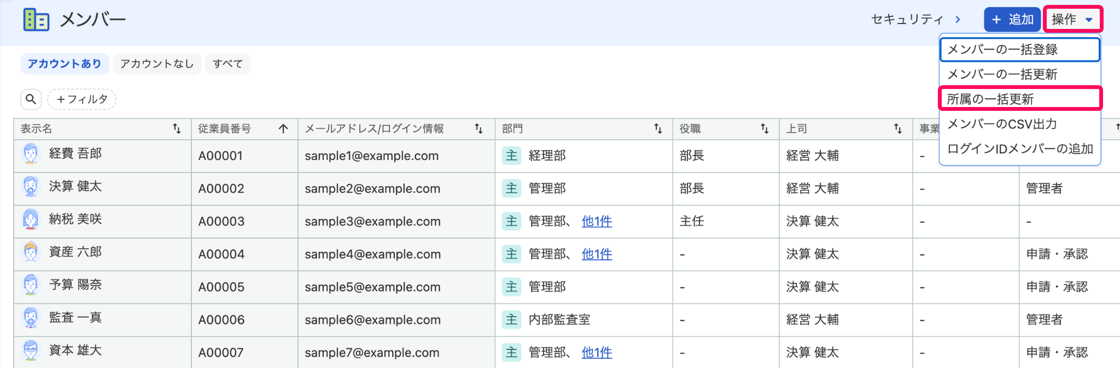
Task: Click email sample1@example.com
Action: click(372, 156)
